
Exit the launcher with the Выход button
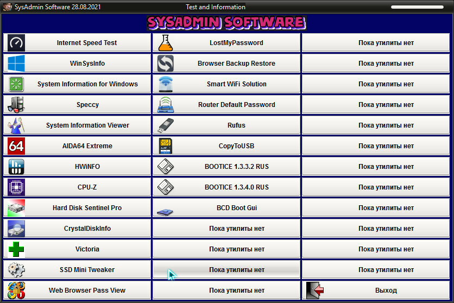[x=376, y=291]
